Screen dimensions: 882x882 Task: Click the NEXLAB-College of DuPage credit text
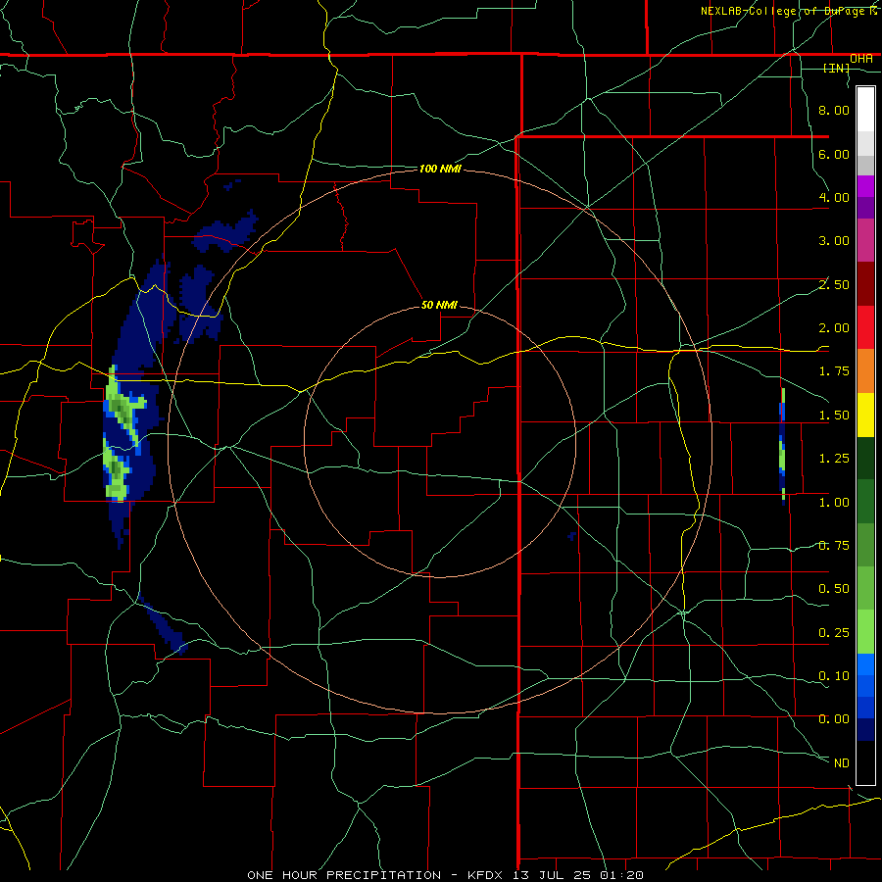tap(788, 11)
